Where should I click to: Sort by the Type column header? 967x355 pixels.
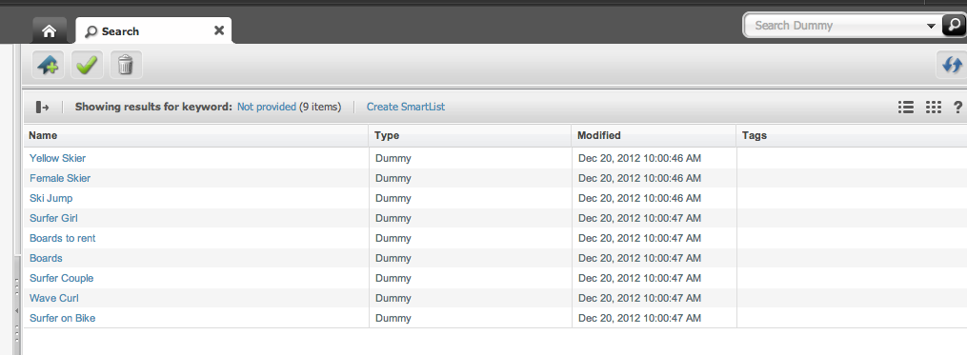(470, 135)
